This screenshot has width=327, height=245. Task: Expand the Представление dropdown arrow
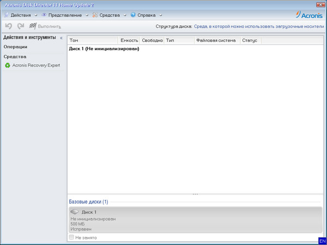[87, 15]
